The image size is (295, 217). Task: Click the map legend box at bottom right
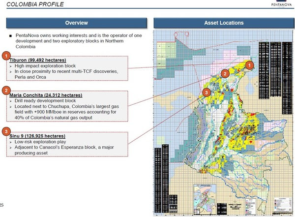click(283, 204)
